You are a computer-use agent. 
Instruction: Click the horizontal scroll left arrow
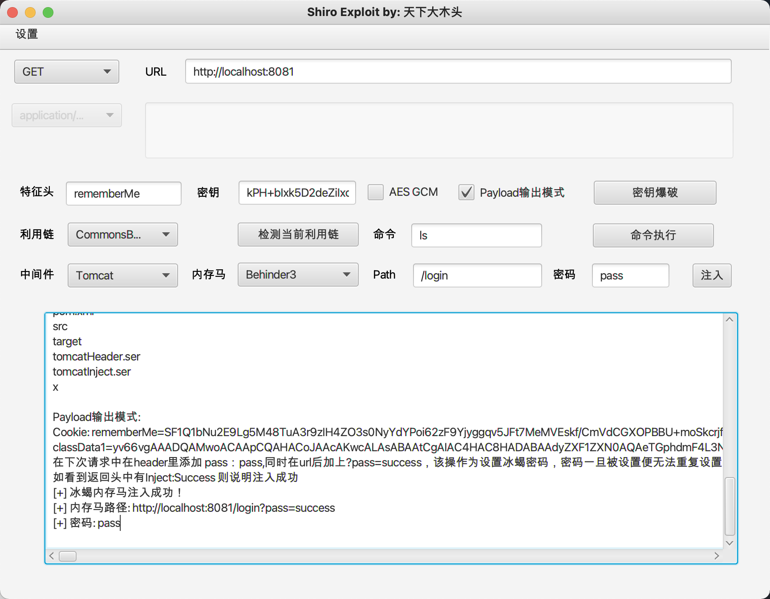(x=52, y=556)
